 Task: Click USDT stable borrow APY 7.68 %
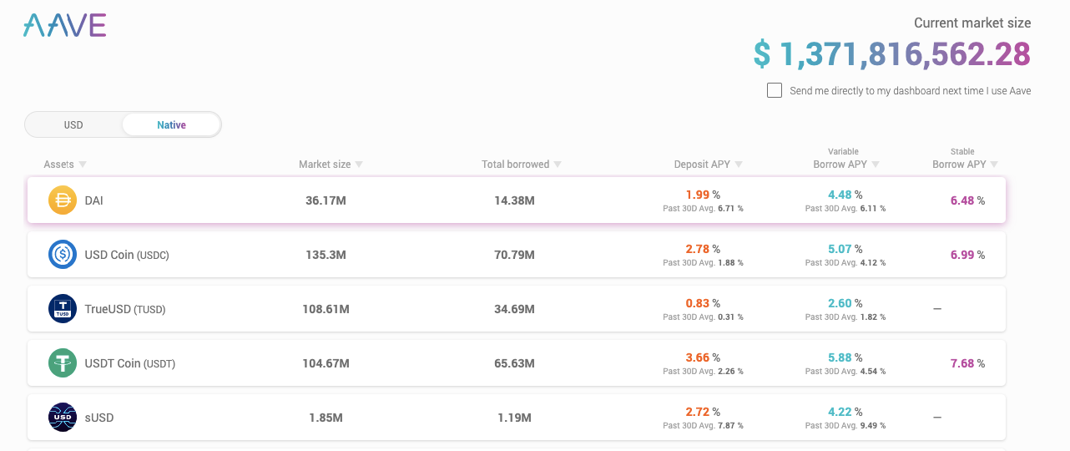(x=967, y=363)
